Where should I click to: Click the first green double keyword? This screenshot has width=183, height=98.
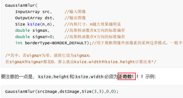[22, 30]
